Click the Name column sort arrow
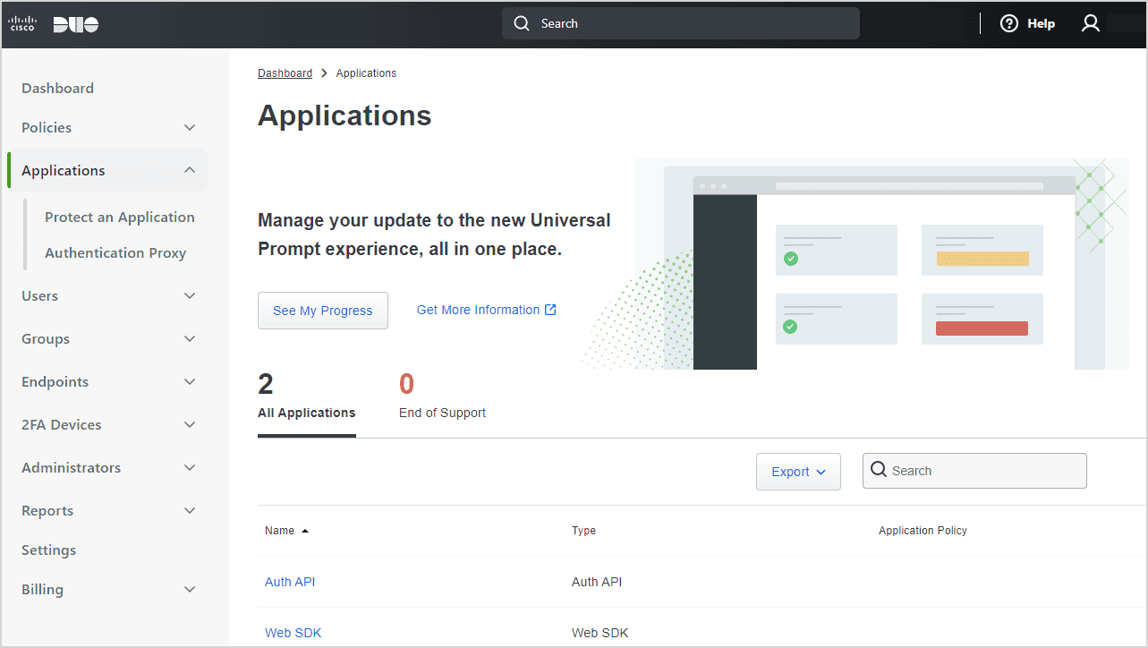1148x648 pixels. pyautogui.click(x=305, y=531)
